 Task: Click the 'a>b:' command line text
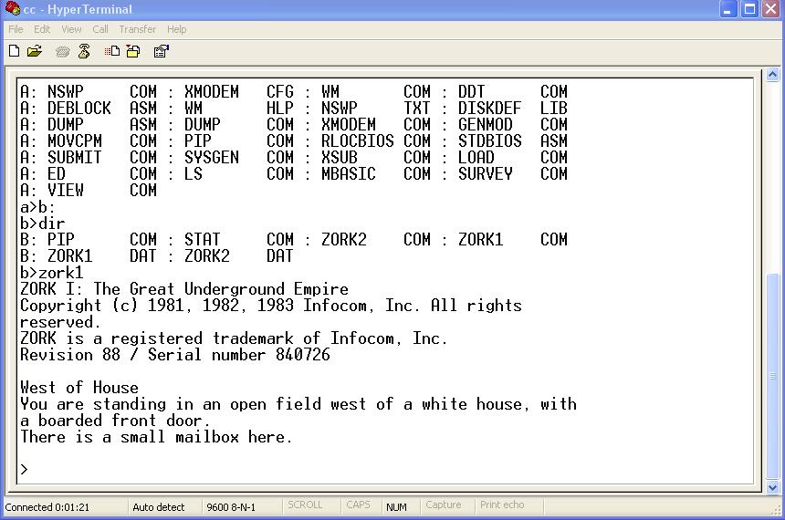click(x=37, y=207)
